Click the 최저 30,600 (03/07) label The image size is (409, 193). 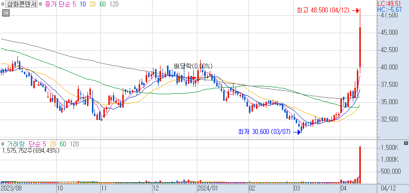pyautogui.click(x=264, y=132)
